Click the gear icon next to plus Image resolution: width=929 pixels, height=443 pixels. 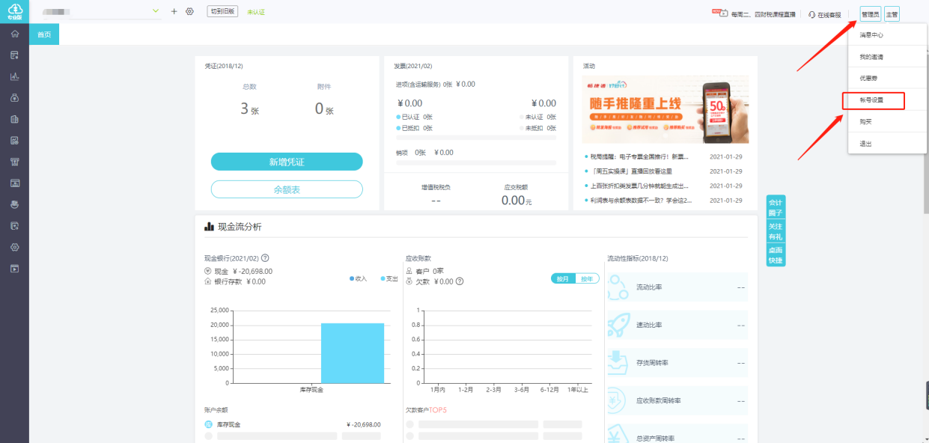189,11
